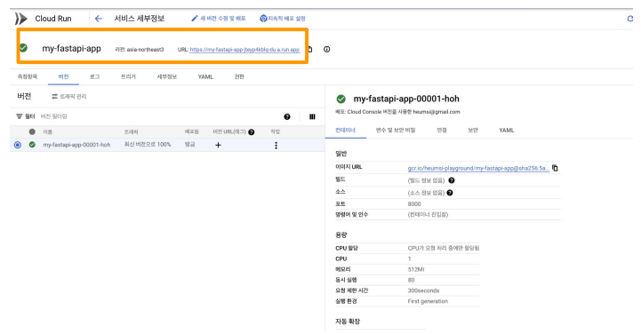Open the service-level YAML tab

pos(205,76)
